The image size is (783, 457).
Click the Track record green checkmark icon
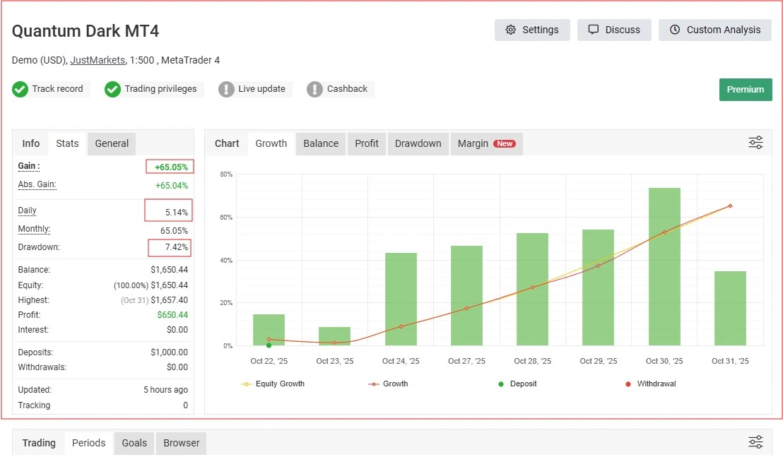coord(20,90)
